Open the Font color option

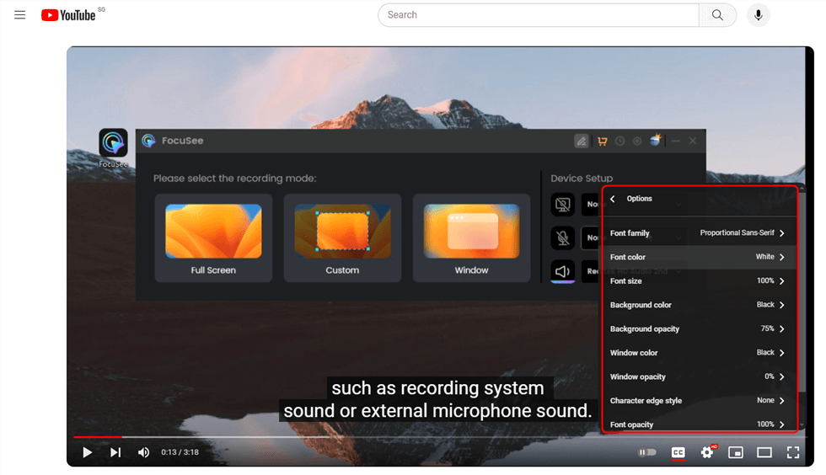[699, 257]
